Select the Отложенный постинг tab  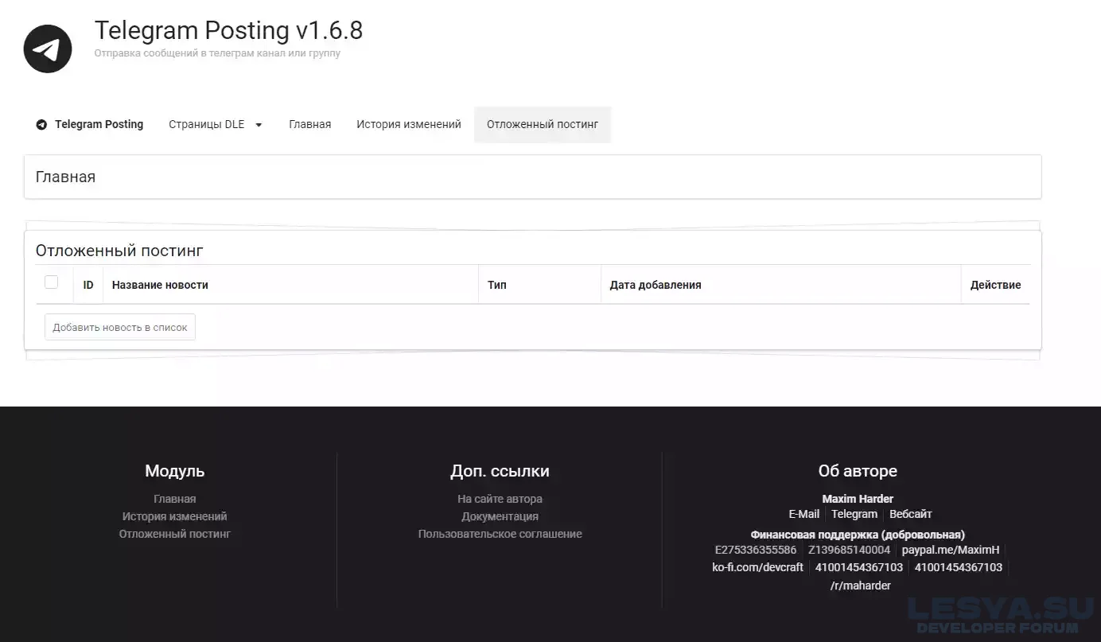[x=542, y=125]
